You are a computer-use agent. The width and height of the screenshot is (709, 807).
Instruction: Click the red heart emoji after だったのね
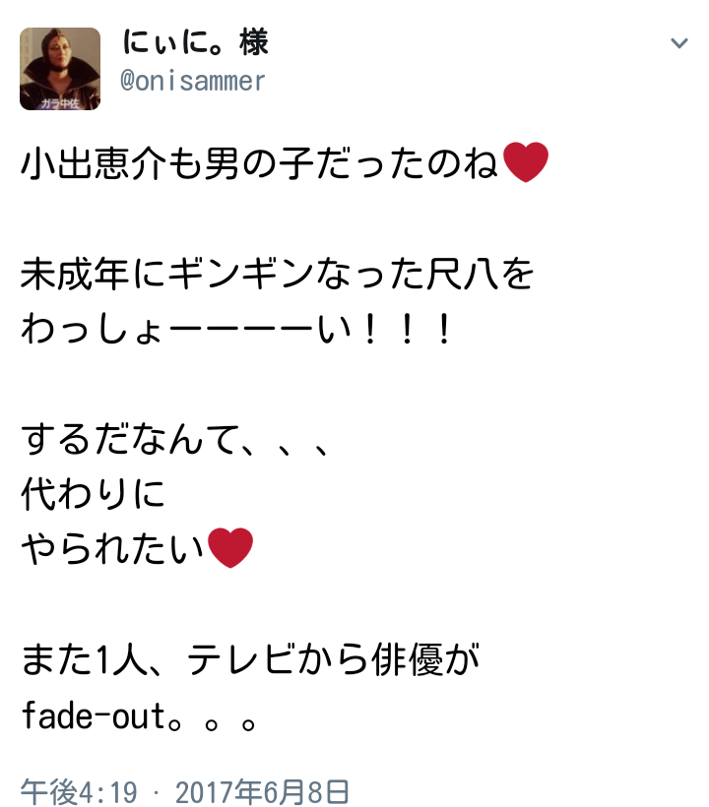click(525, 162)
